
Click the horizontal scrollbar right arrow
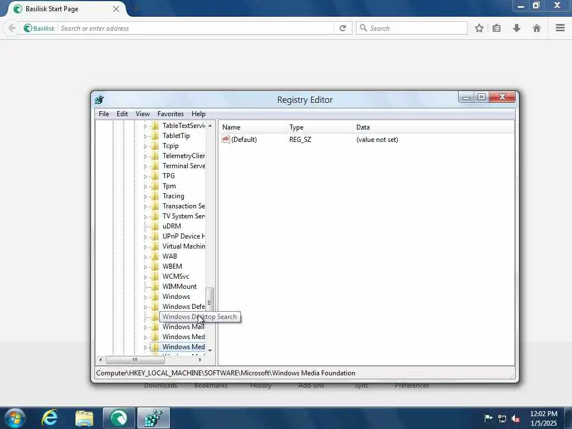click(x=200, y=360)
